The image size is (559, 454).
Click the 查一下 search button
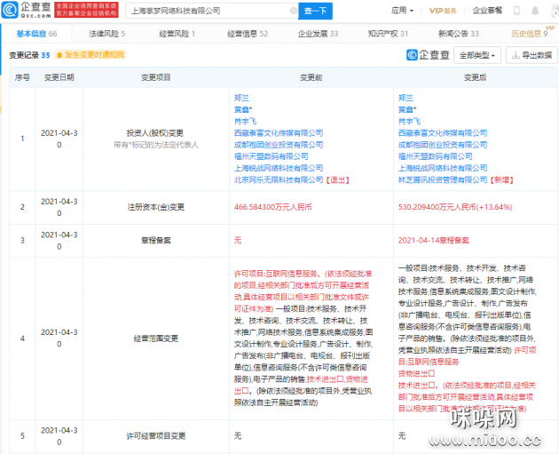click(315, 11)
